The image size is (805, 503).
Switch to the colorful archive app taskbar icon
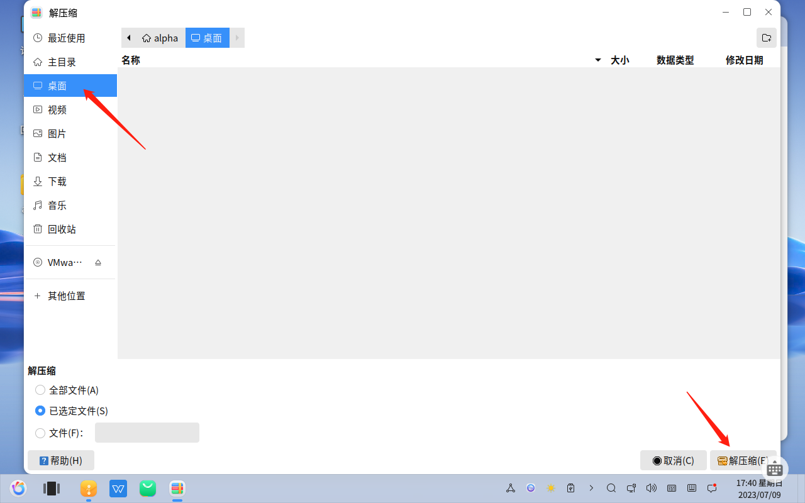point(177,488)
